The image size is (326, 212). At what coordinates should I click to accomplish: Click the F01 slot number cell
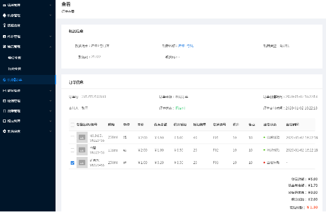(216, 138)
